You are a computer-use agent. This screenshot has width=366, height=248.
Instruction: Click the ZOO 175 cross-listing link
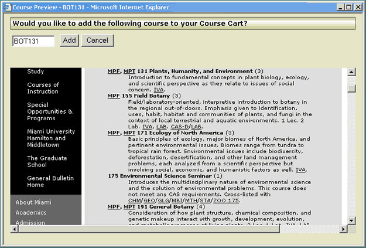226,201
